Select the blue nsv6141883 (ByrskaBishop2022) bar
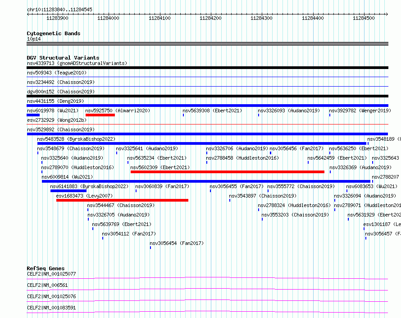Image resolution: width=401 pixels, height=318 pixels. click(68, 191)
